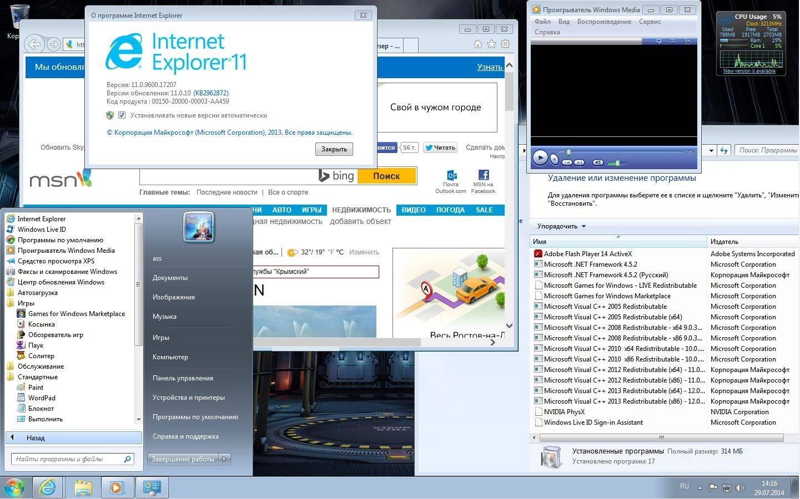Click Последние новости link on MSN
The height and width of the screenshot is (499, 800).
227,192
